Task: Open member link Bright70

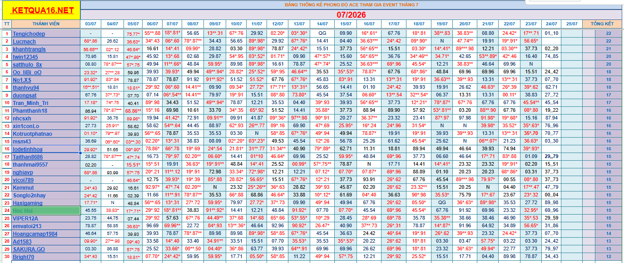Action: click(23, 257)
